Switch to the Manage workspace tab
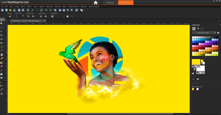The height and width of the screenshot is (115, 221). point(110,3)
